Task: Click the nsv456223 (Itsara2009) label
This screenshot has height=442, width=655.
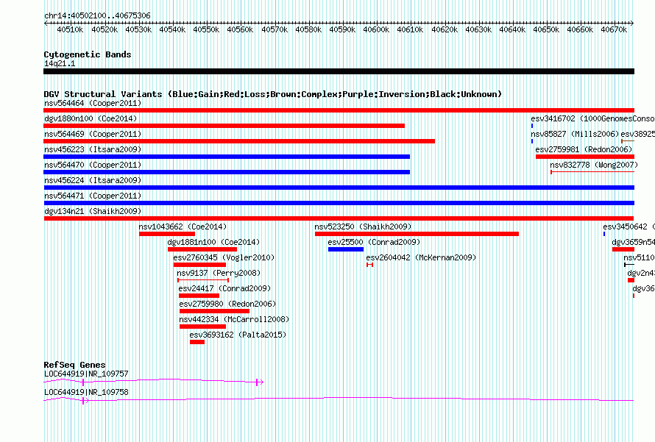Action: coord(93,149)
